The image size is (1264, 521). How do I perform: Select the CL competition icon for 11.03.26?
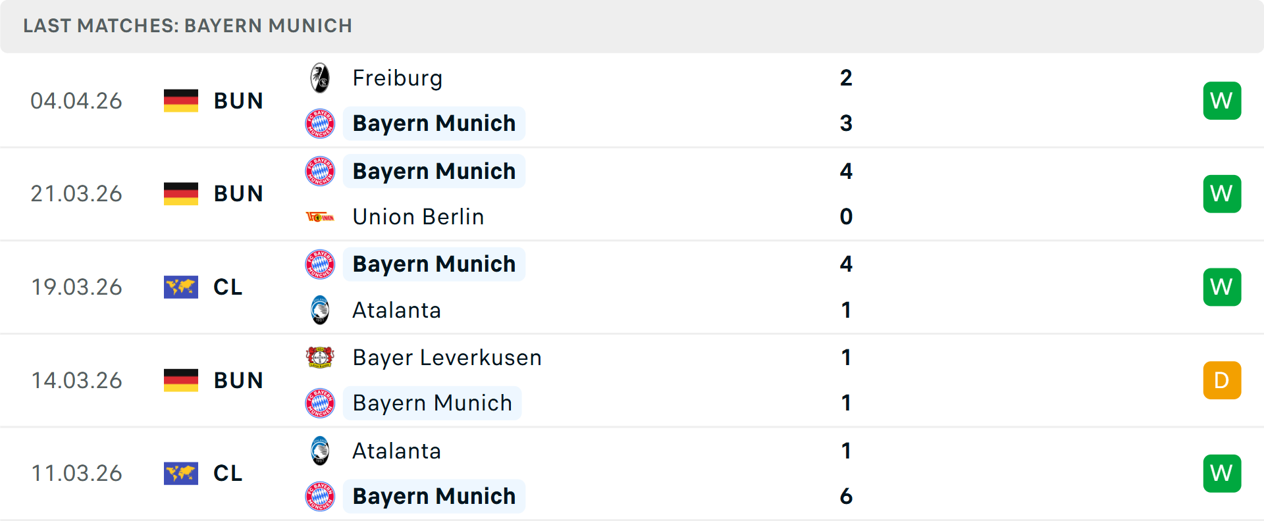coord(181,473)
